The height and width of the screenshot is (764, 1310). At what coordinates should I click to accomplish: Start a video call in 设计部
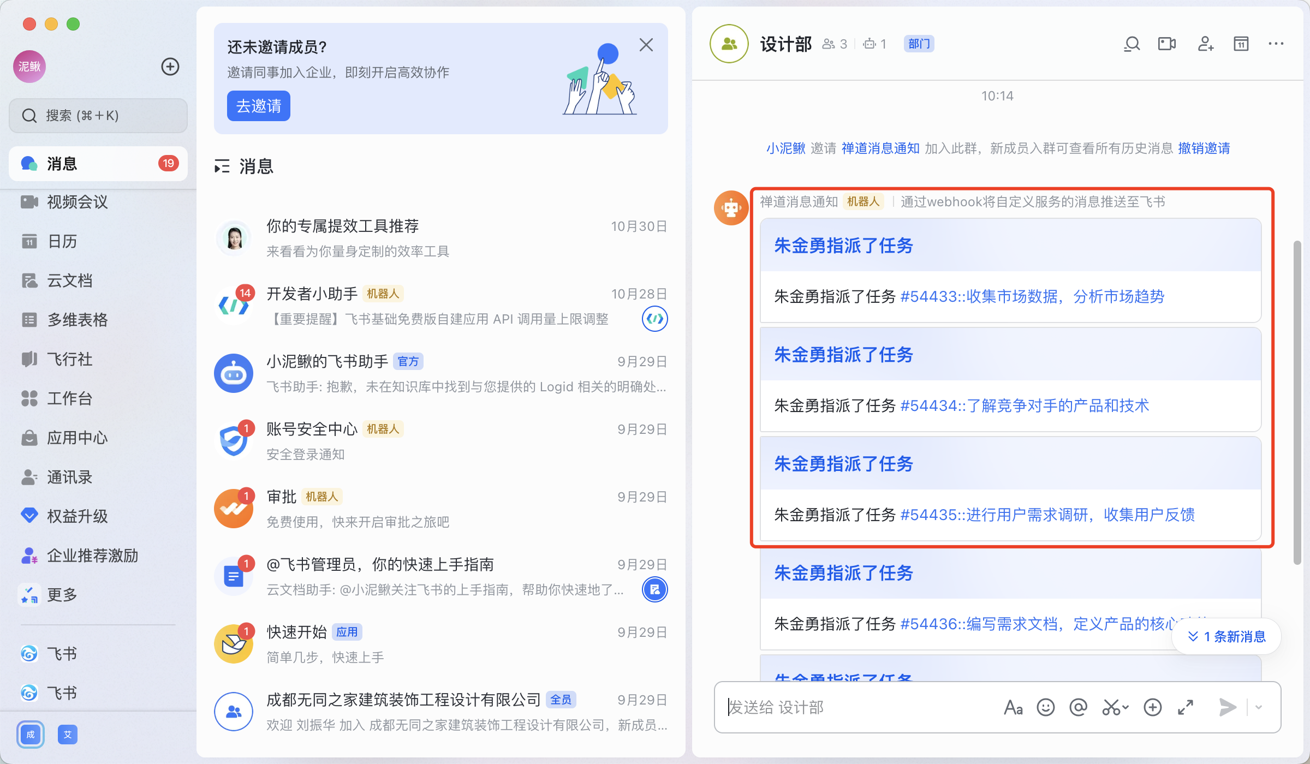click(x=1166, y=44)
